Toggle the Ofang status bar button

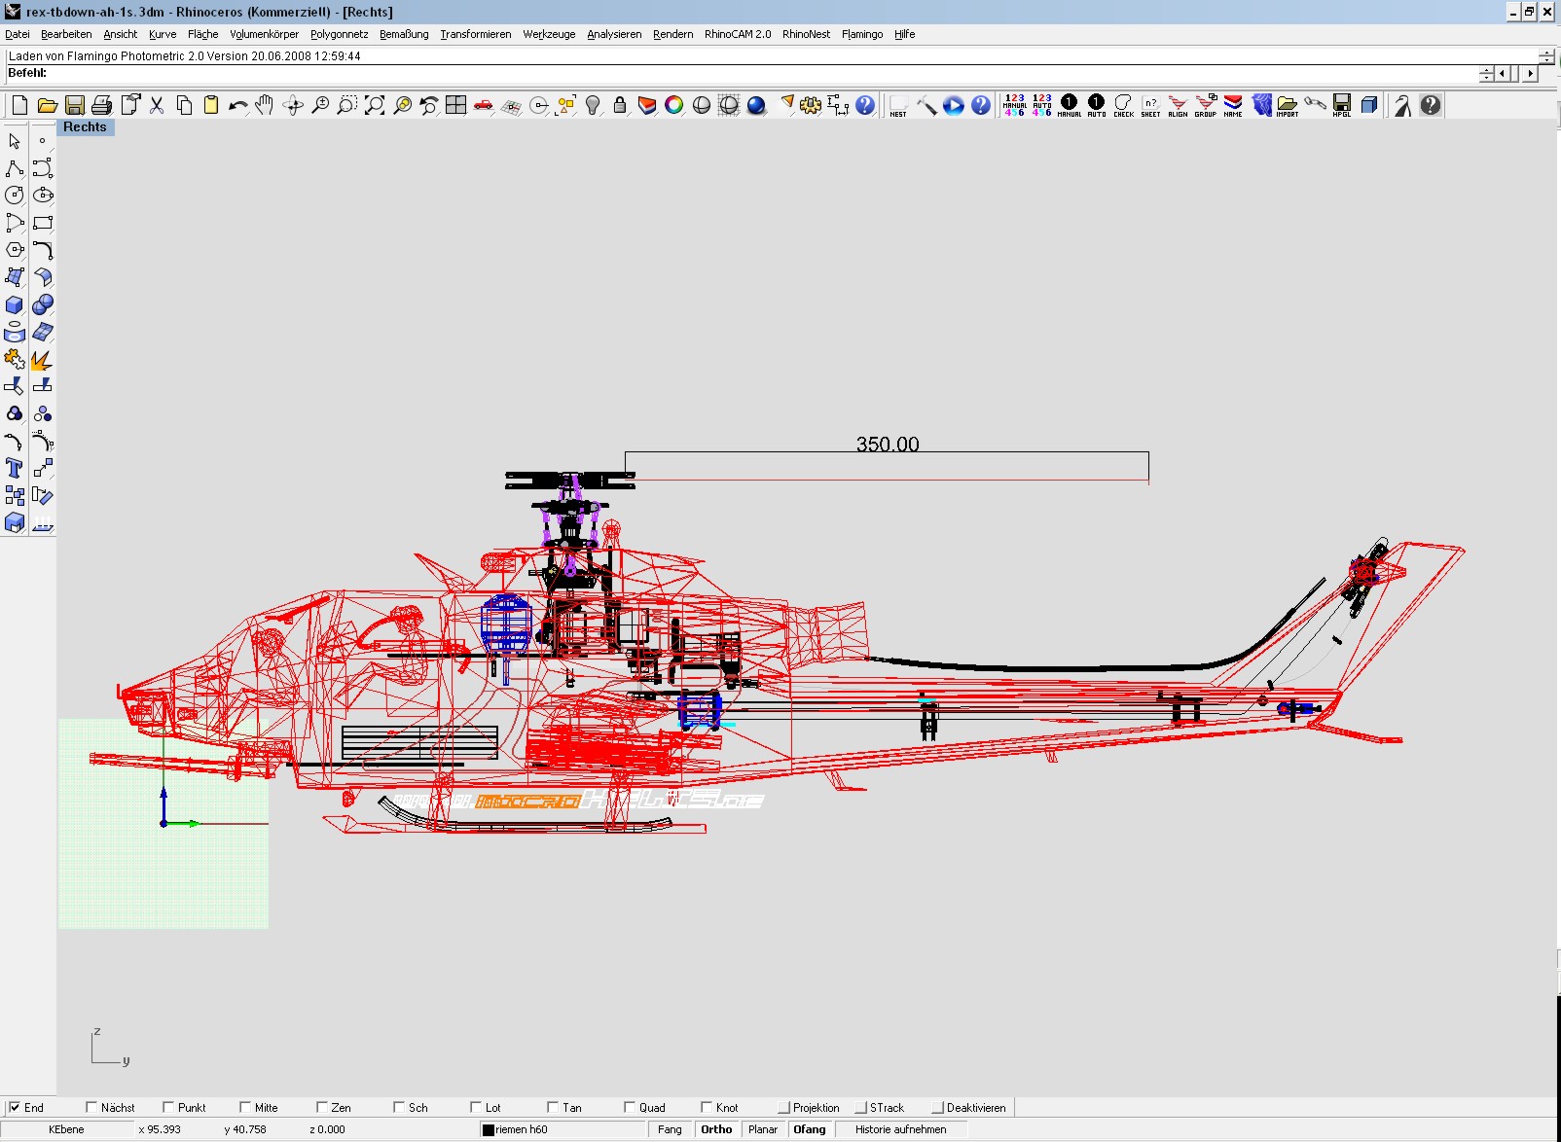[810, 1129]
